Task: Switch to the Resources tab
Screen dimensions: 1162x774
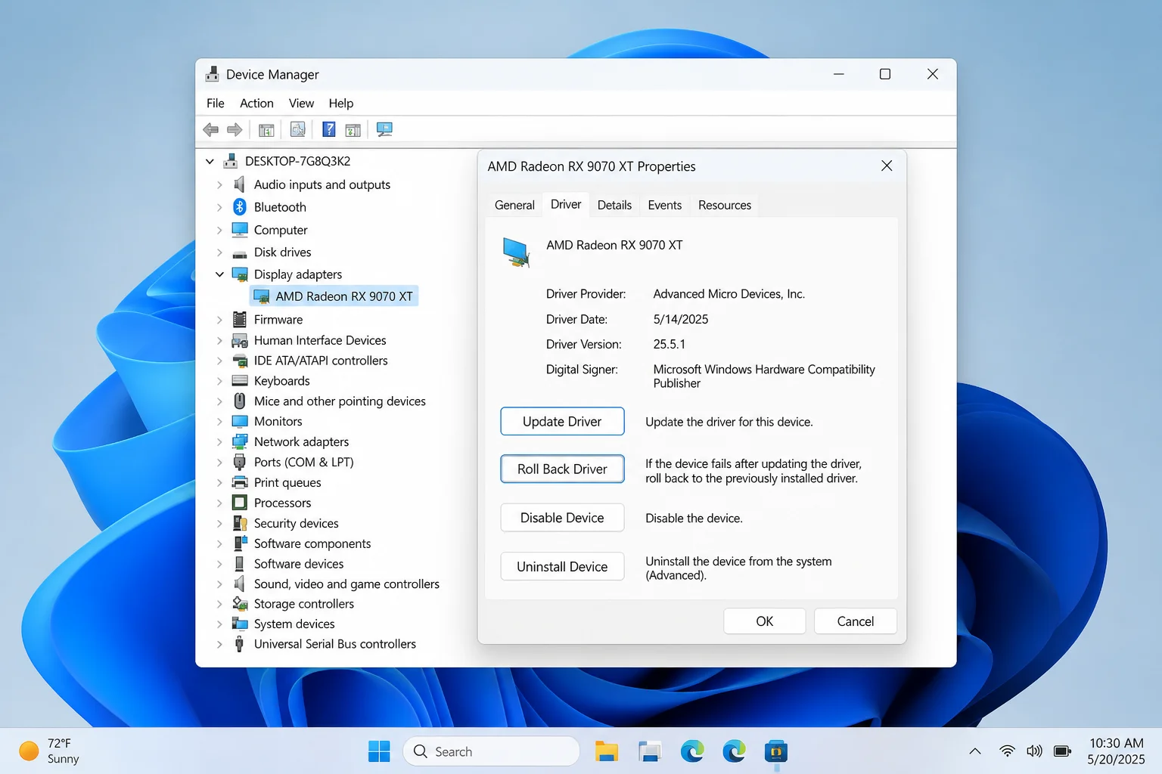Action: pos(725,206)
